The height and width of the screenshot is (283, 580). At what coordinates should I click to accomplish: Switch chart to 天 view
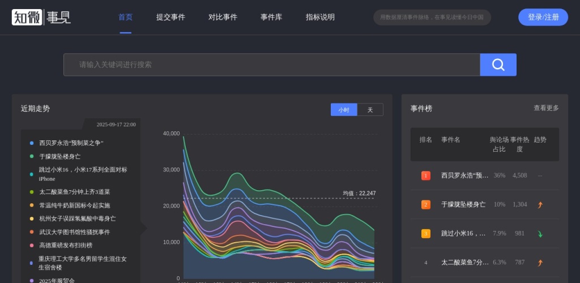pos(370,110)
